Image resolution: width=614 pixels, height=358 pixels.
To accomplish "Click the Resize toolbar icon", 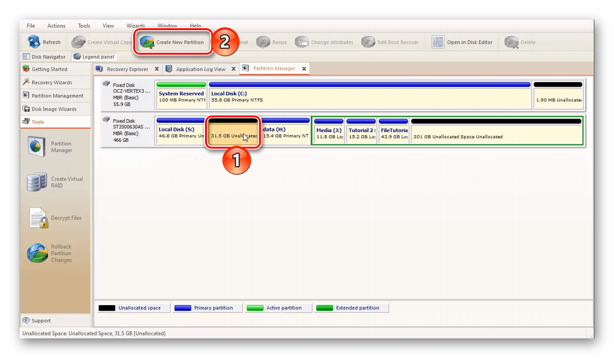I will [x=263, y=42].
